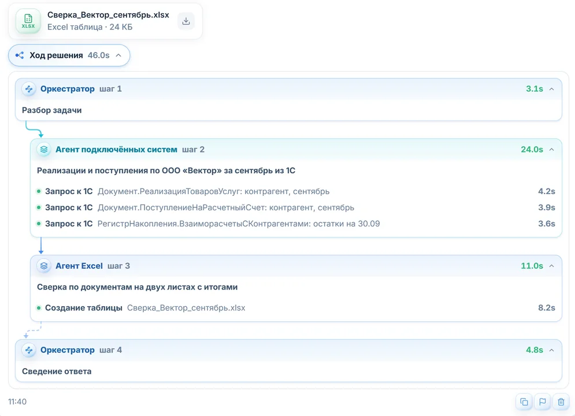Click the 11:40 message timestamp
The image size is (575, 416).
click(x=17, y=402)
